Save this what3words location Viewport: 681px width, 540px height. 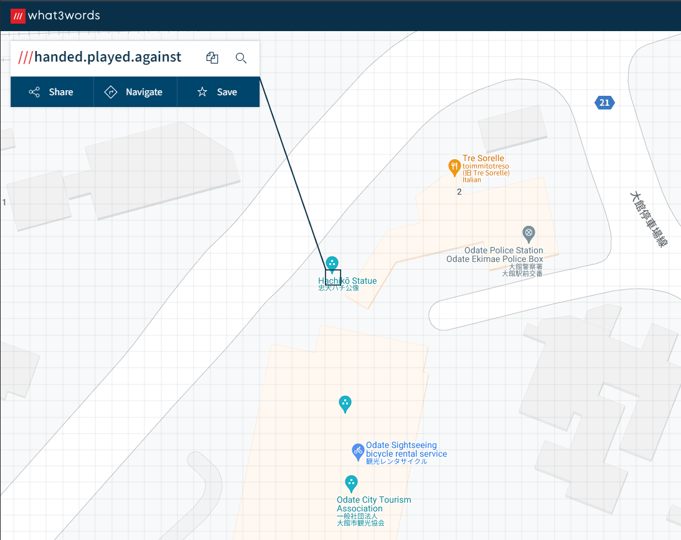point(218,92)
